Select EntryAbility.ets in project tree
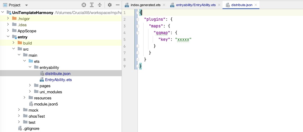This screenshot has width=303, height=132. click(58, 80)
